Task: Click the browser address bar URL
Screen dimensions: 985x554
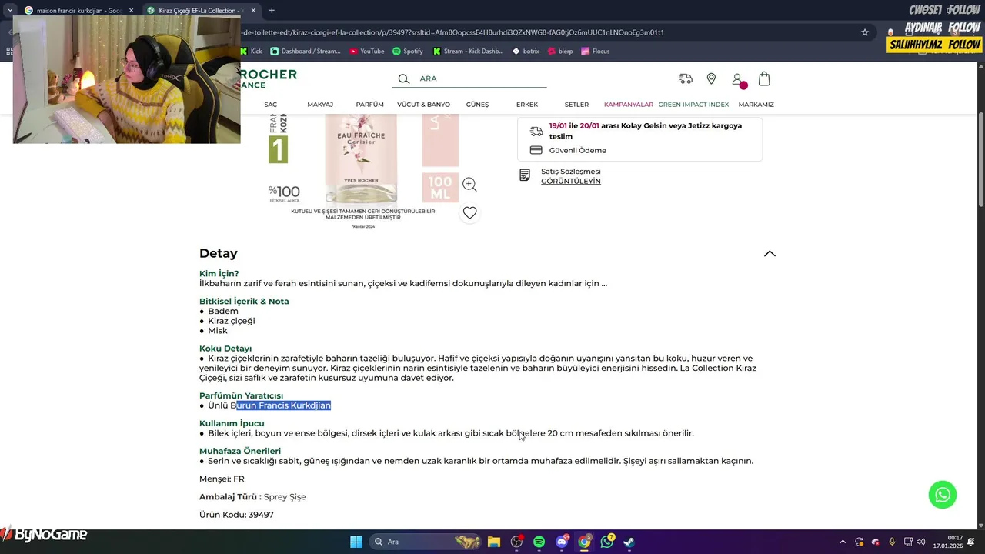Action: click(452, 32)
